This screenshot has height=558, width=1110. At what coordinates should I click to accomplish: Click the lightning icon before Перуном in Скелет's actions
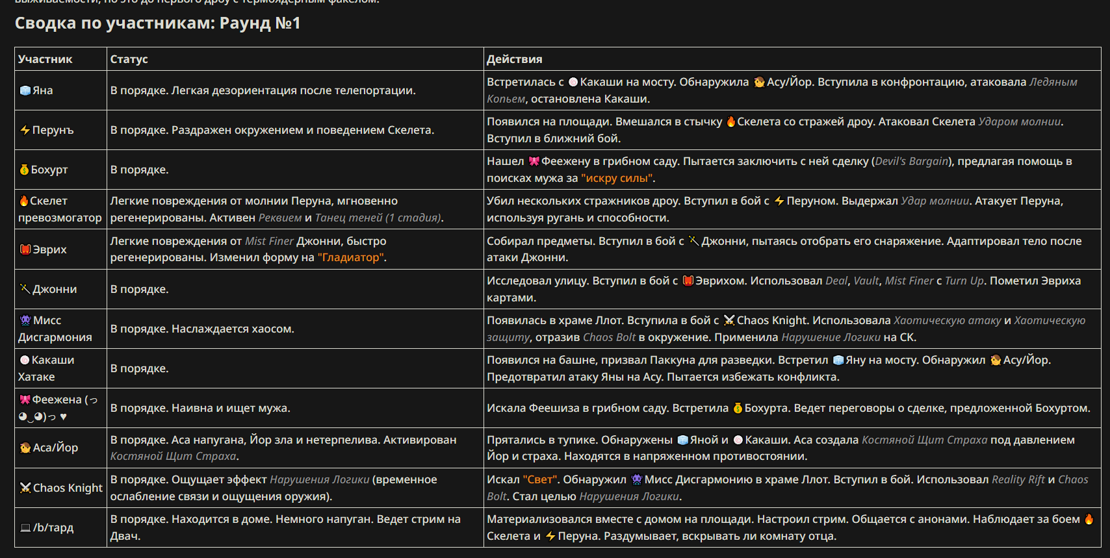pos(779,201)
